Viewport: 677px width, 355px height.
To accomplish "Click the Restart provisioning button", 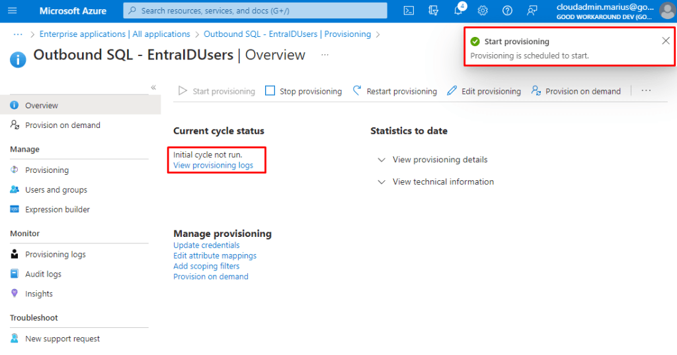I will coord(395,91).
